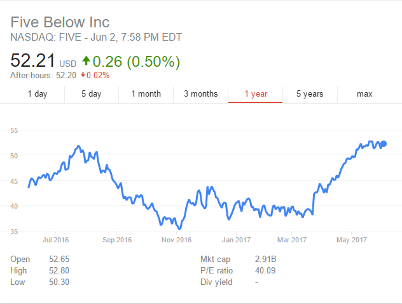
Task: Click the Nov 2016 axis label
Action: coord(177,240)
